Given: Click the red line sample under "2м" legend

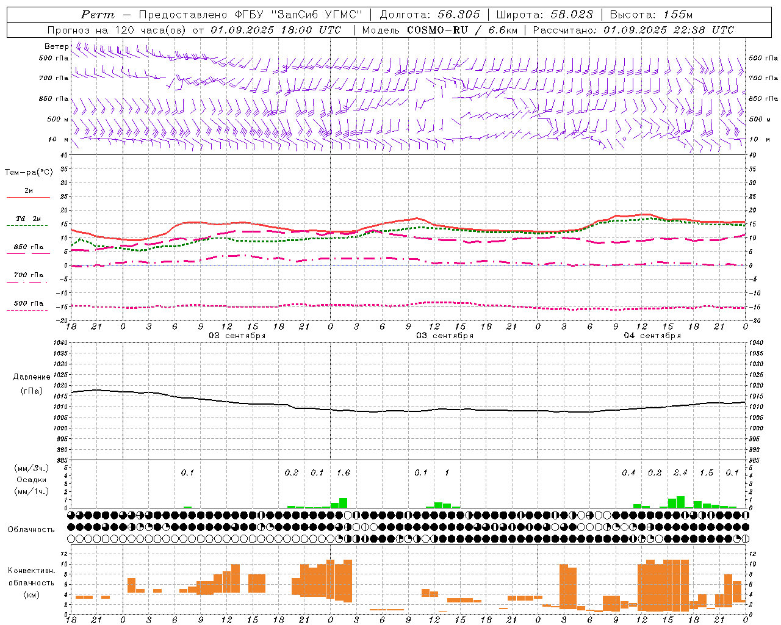Looking at the screenshot, I should pyautogui.click(x=28, y=198).
